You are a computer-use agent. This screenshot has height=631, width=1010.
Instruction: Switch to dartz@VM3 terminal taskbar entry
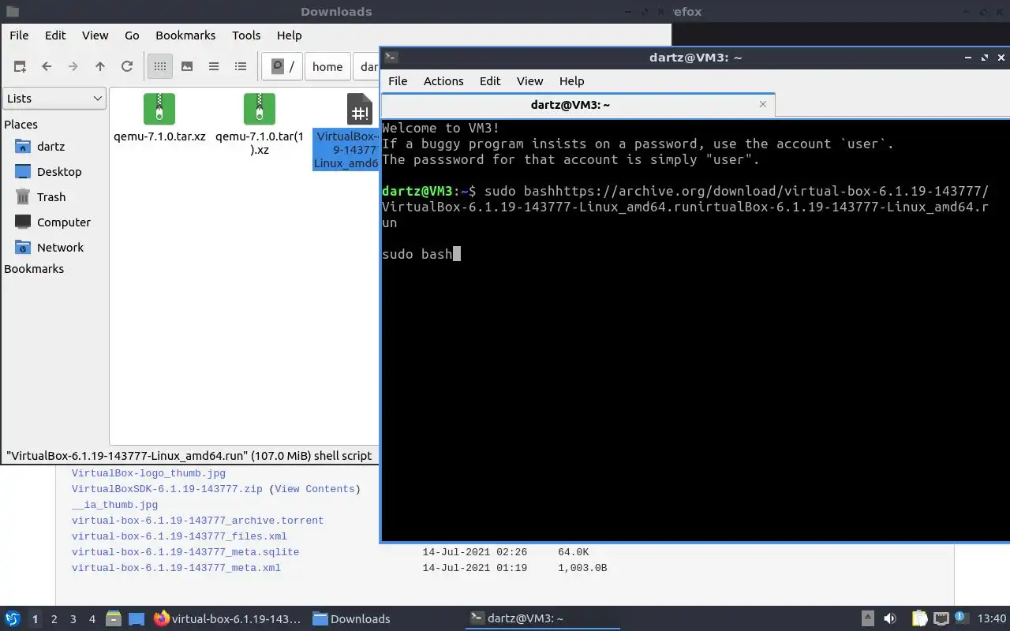(542, 619)
